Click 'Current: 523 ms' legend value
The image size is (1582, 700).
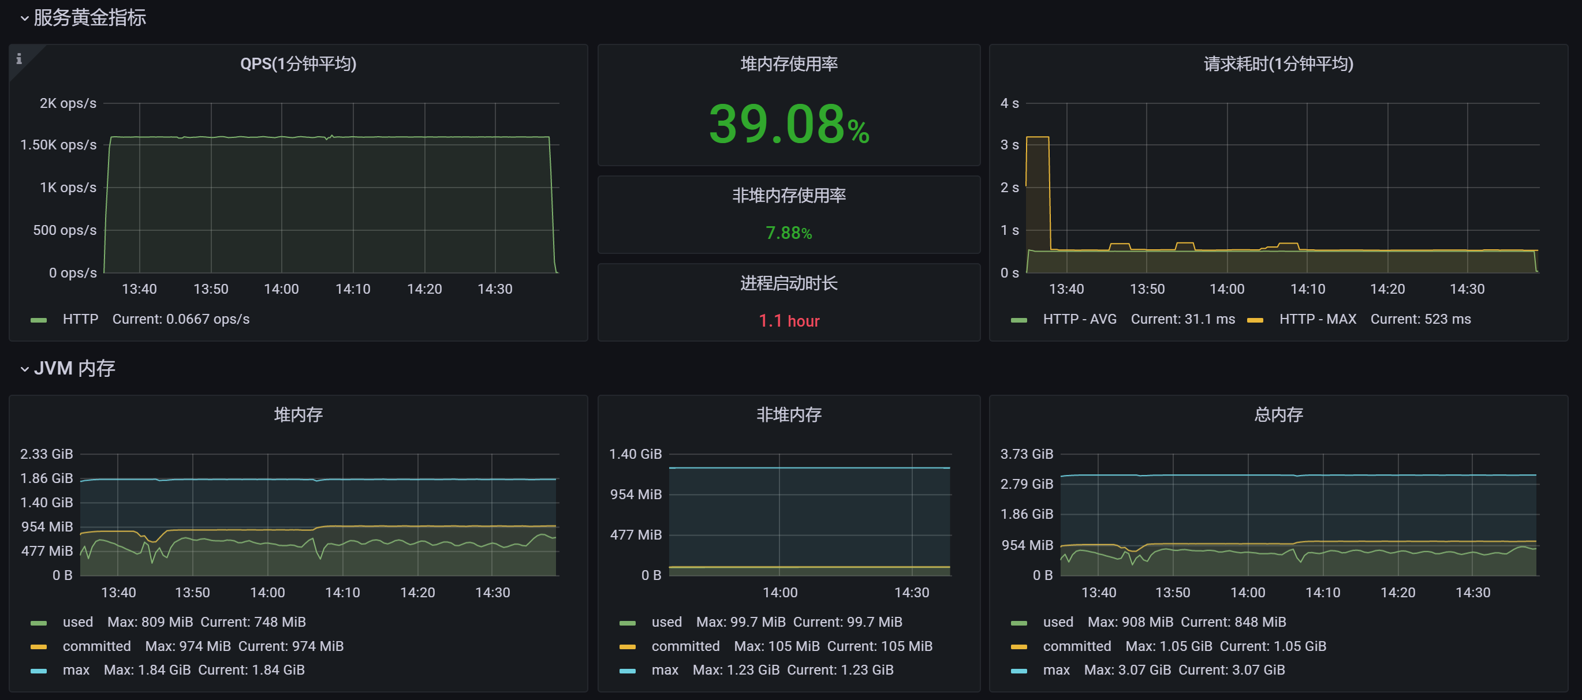pyautogui.click(x=1420, y=319)
